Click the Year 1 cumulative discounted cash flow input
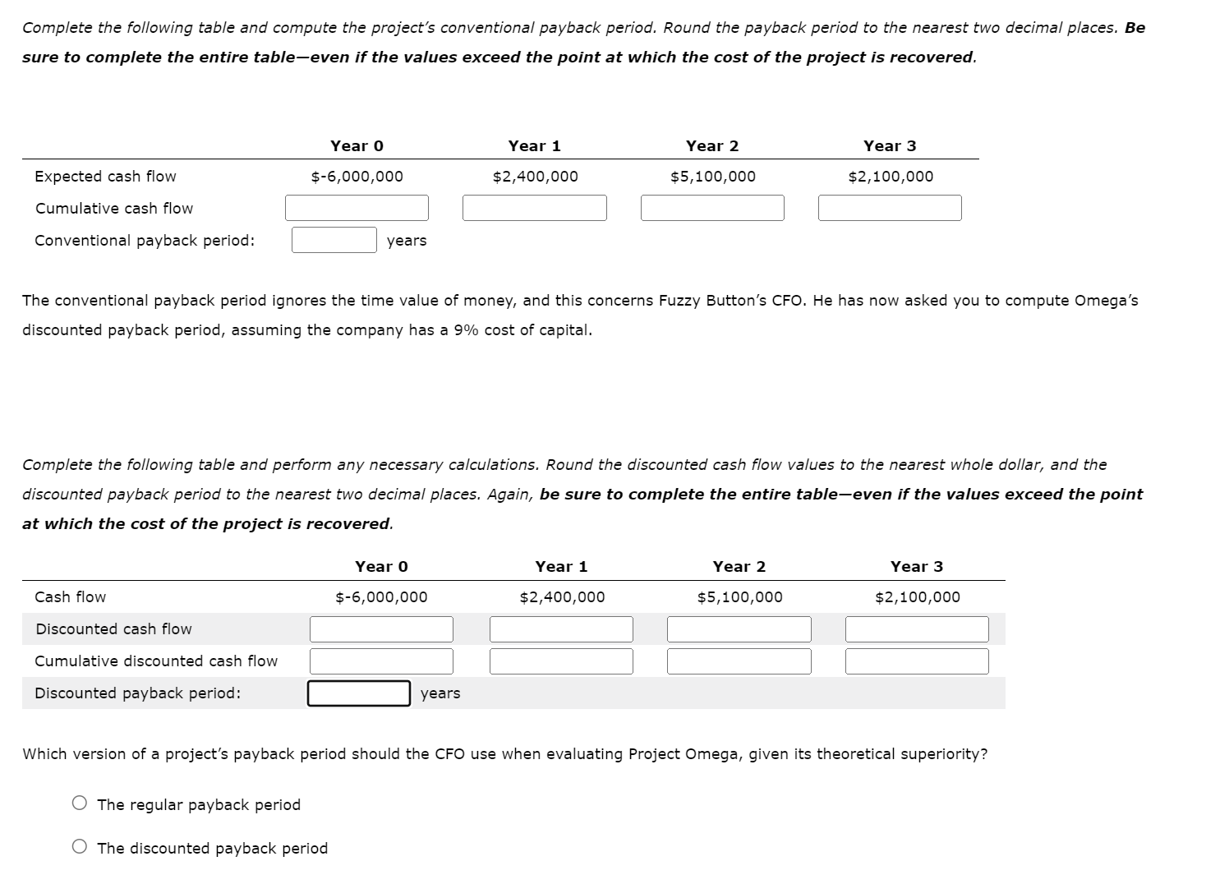The image size is (1229, 884). point(562,661)
